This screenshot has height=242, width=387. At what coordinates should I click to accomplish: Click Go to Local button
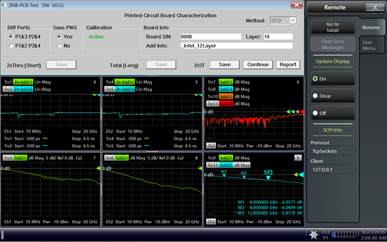pyautogui.click(x=332, y=27)
